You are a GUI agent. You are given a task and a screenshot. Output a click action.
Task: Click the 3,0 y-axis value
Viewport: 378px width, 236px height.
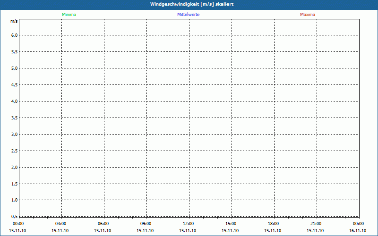tap(15, 134)
